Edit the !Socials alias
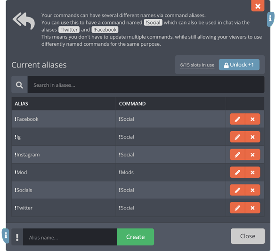 [x=237, y=190]
